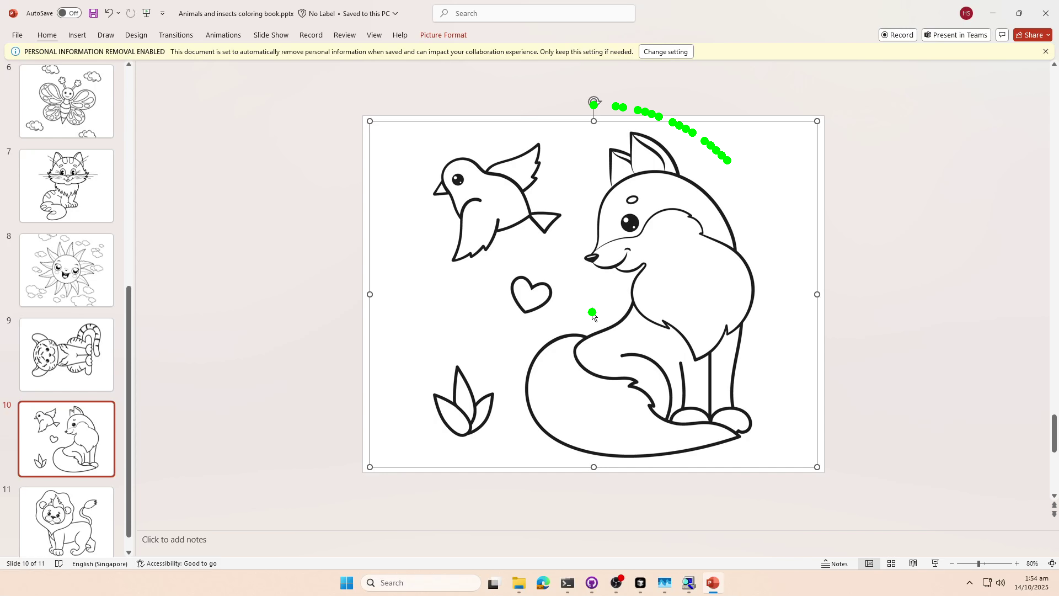Select the Normal view icon

(869, 563)
